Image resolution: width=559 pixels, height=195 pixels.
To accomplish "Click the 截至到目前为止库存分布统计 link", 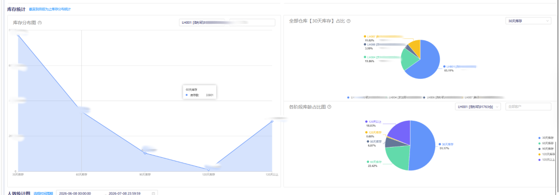I will tap(50, 9).
